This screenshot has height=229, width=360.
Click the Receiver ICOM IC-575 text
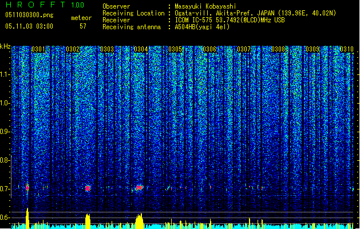tap(230, 20)
